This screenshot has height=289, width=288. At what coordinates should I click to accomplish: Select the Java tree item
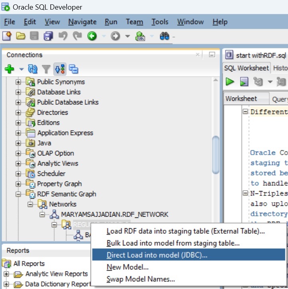pyautogui.click(x=44, y=143)
